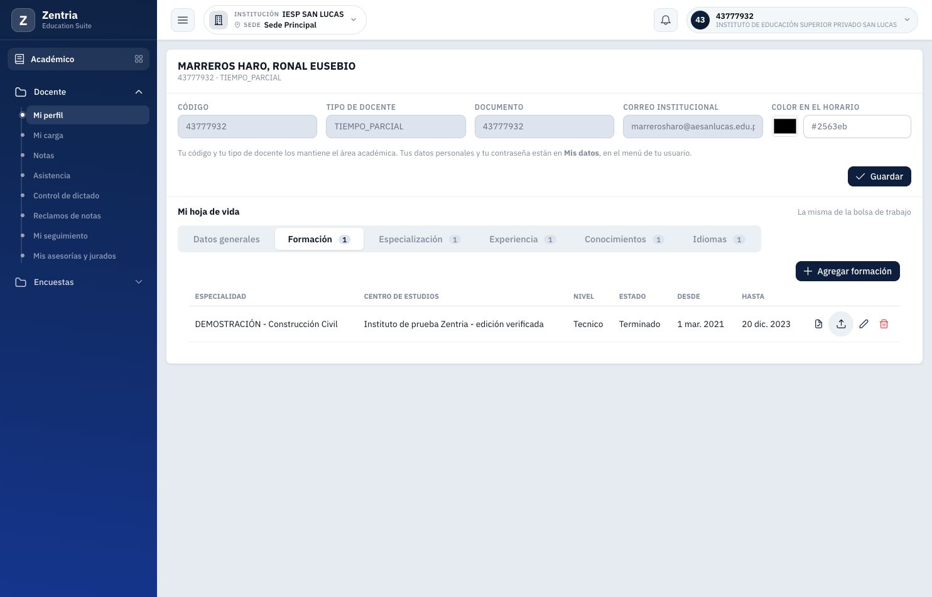Edit the Construcción Civil formación entry
Screen dimensions: 932x597
pyautogui.click(x=864, y=324)
